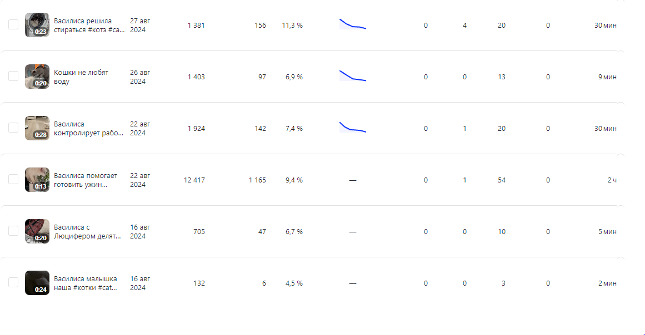Open the 0:13 dinner video thumbnail
This screenshot has height=335, width=645.
tap(37, 180)
